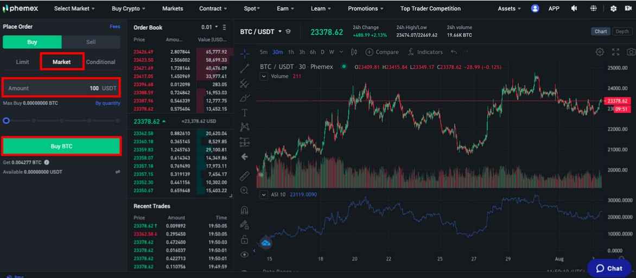Select the text annotation tool

[245, 112]
